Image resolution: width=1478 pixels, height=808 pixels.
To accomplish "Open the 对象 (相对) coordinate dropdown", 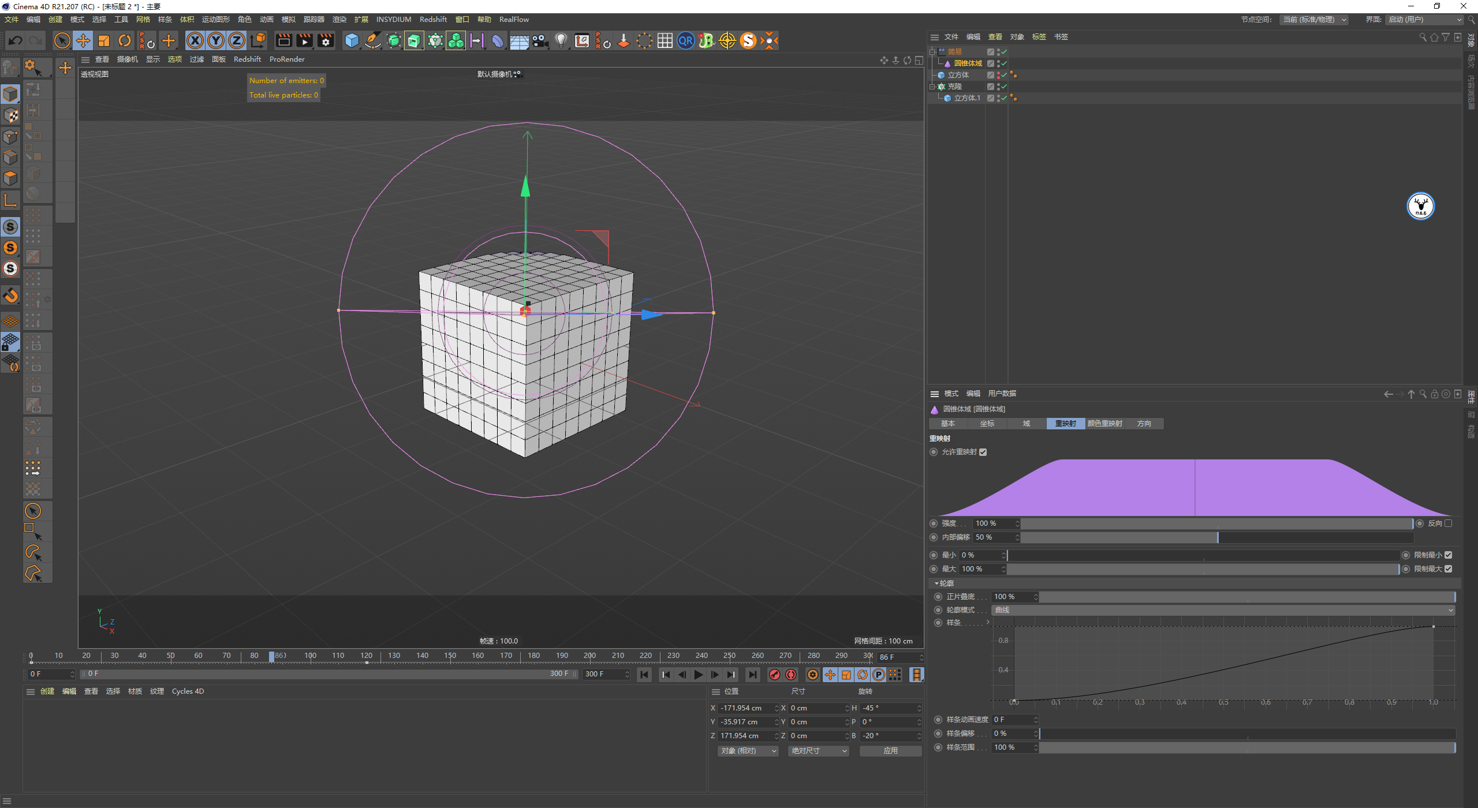I will tap(748, 751).
